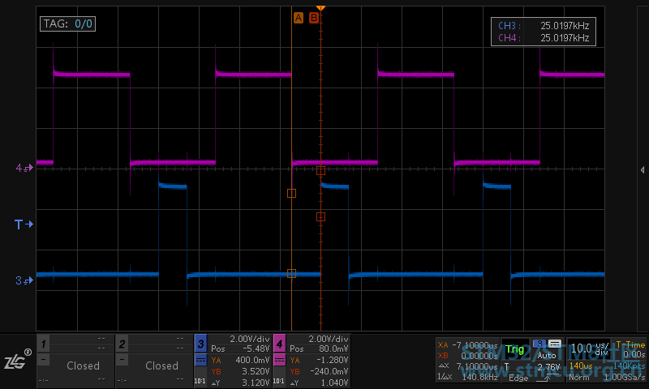The height and width of the screenshot is (389, 649).
Task: Toggle channel 3 DC coupling icon
Action: (x=200, y=360)
